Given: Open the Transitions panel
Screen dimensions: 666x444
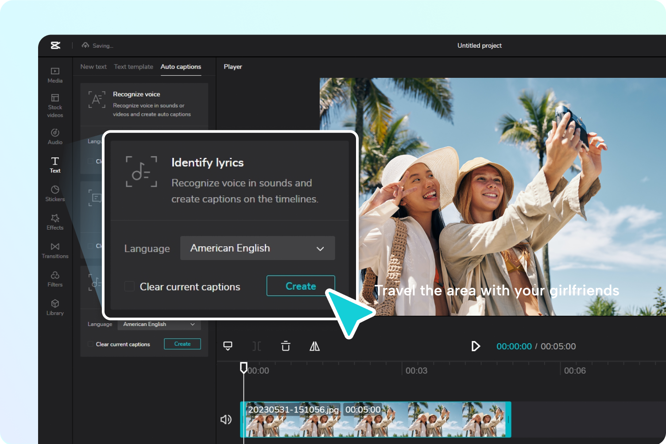Looking at the screenshot, I should (55, 251).
